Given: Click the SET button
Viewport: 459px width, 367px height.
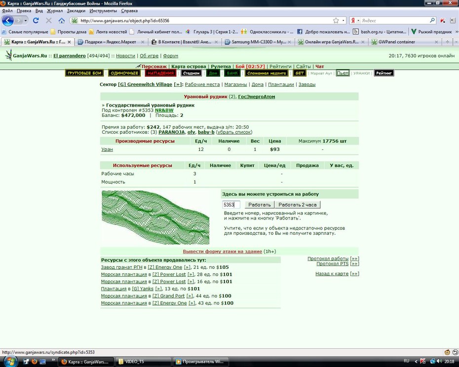Looking at the screenshot, I should 299,73.
